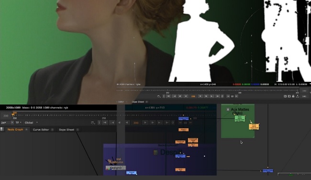Switch to the lower Dope Sheet tab

67,130
